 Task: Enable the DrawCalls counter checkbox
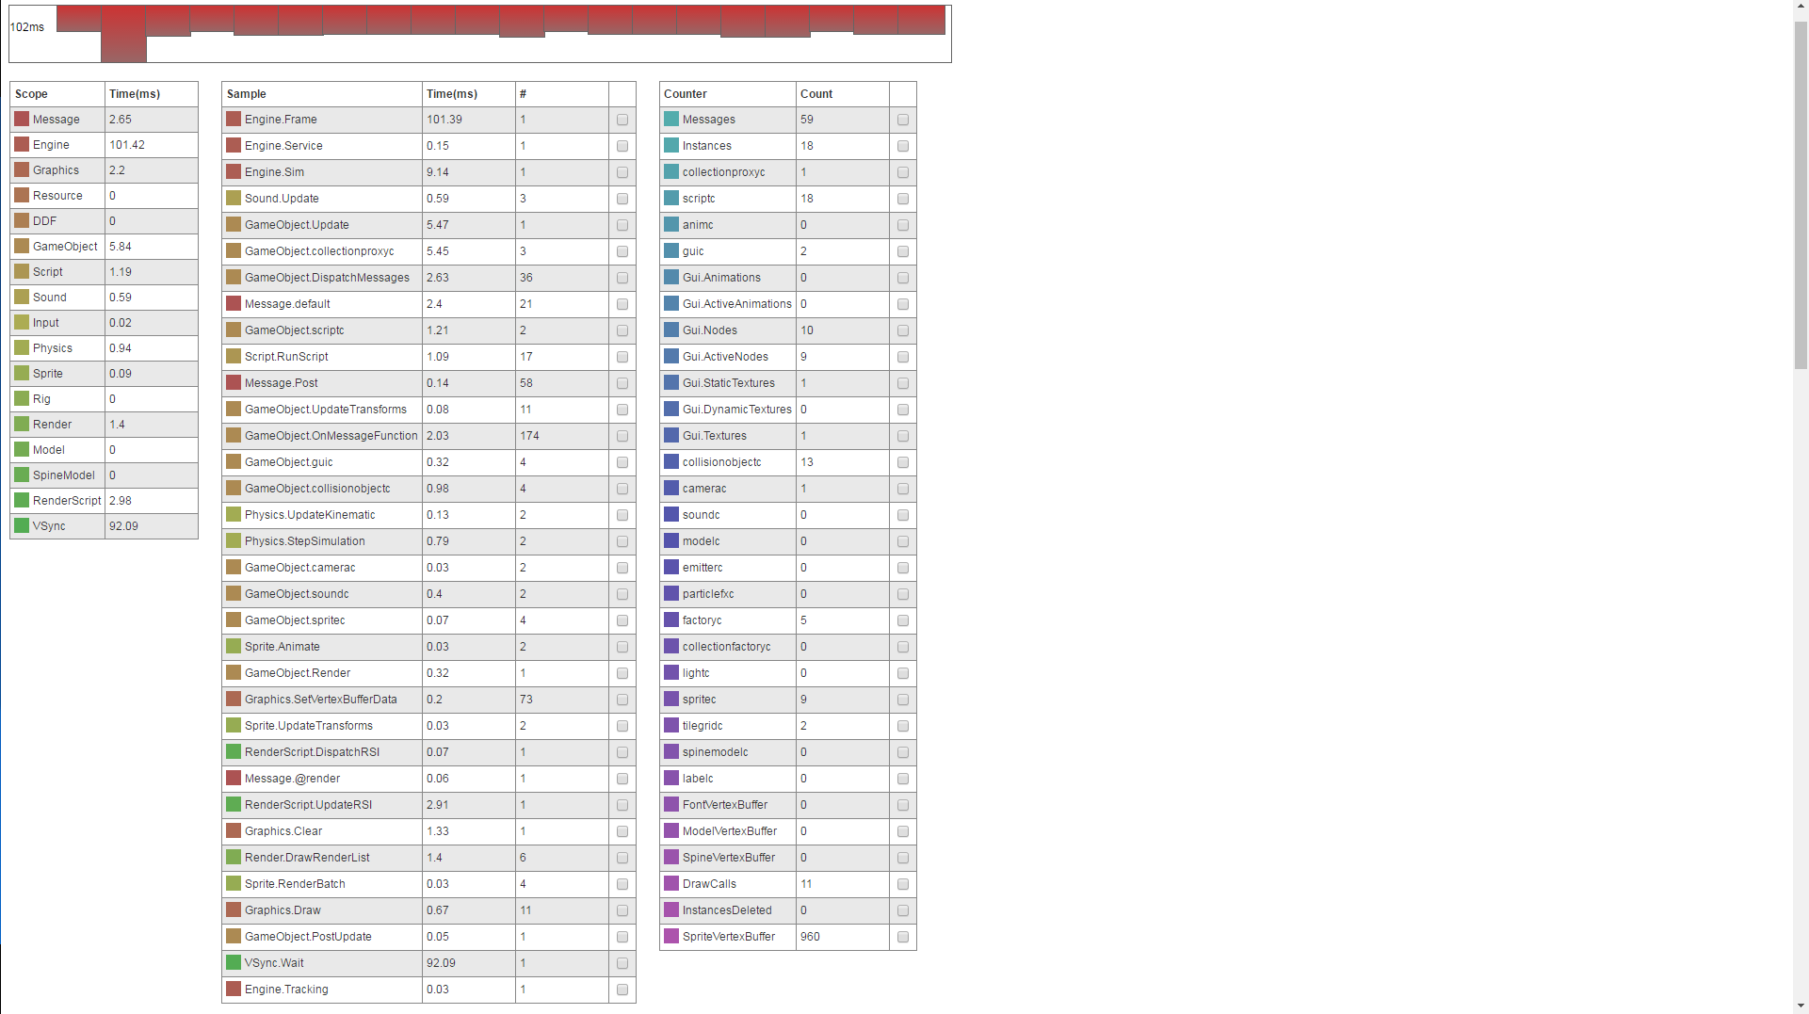[903, 884]
